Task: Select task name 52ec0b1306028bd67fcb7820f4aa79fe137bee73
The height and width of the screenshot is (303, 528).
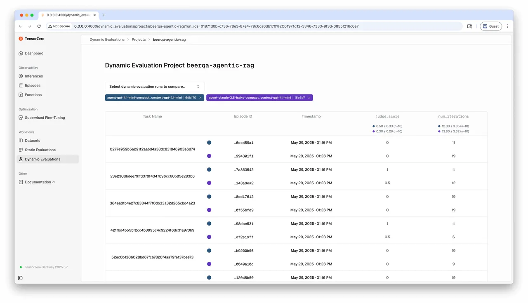Action: pyautogui.click(x=152, y=257)
